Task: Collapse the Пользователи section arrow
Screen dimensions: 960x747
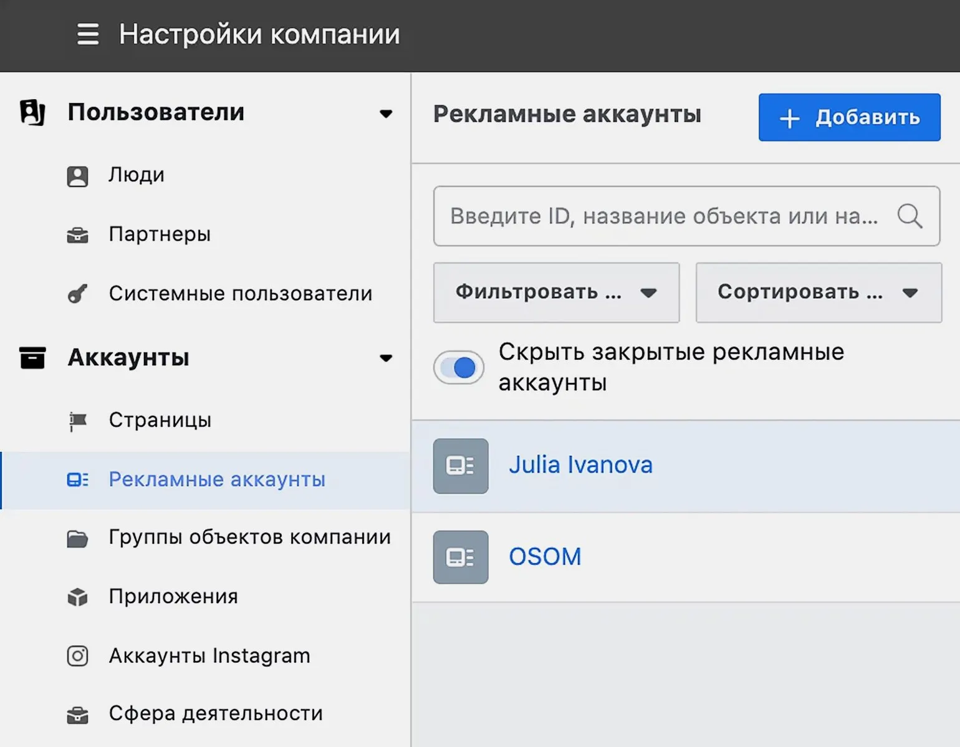Action: [386, 113]
